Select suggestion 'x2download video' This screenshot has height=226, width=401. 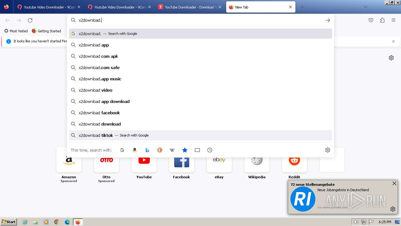click(200, 90)
